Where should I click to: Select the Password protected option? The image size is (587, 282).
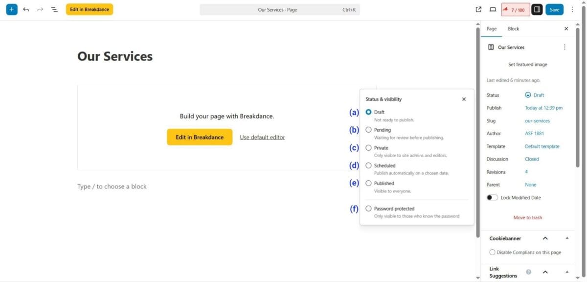(x=369, y=209)
